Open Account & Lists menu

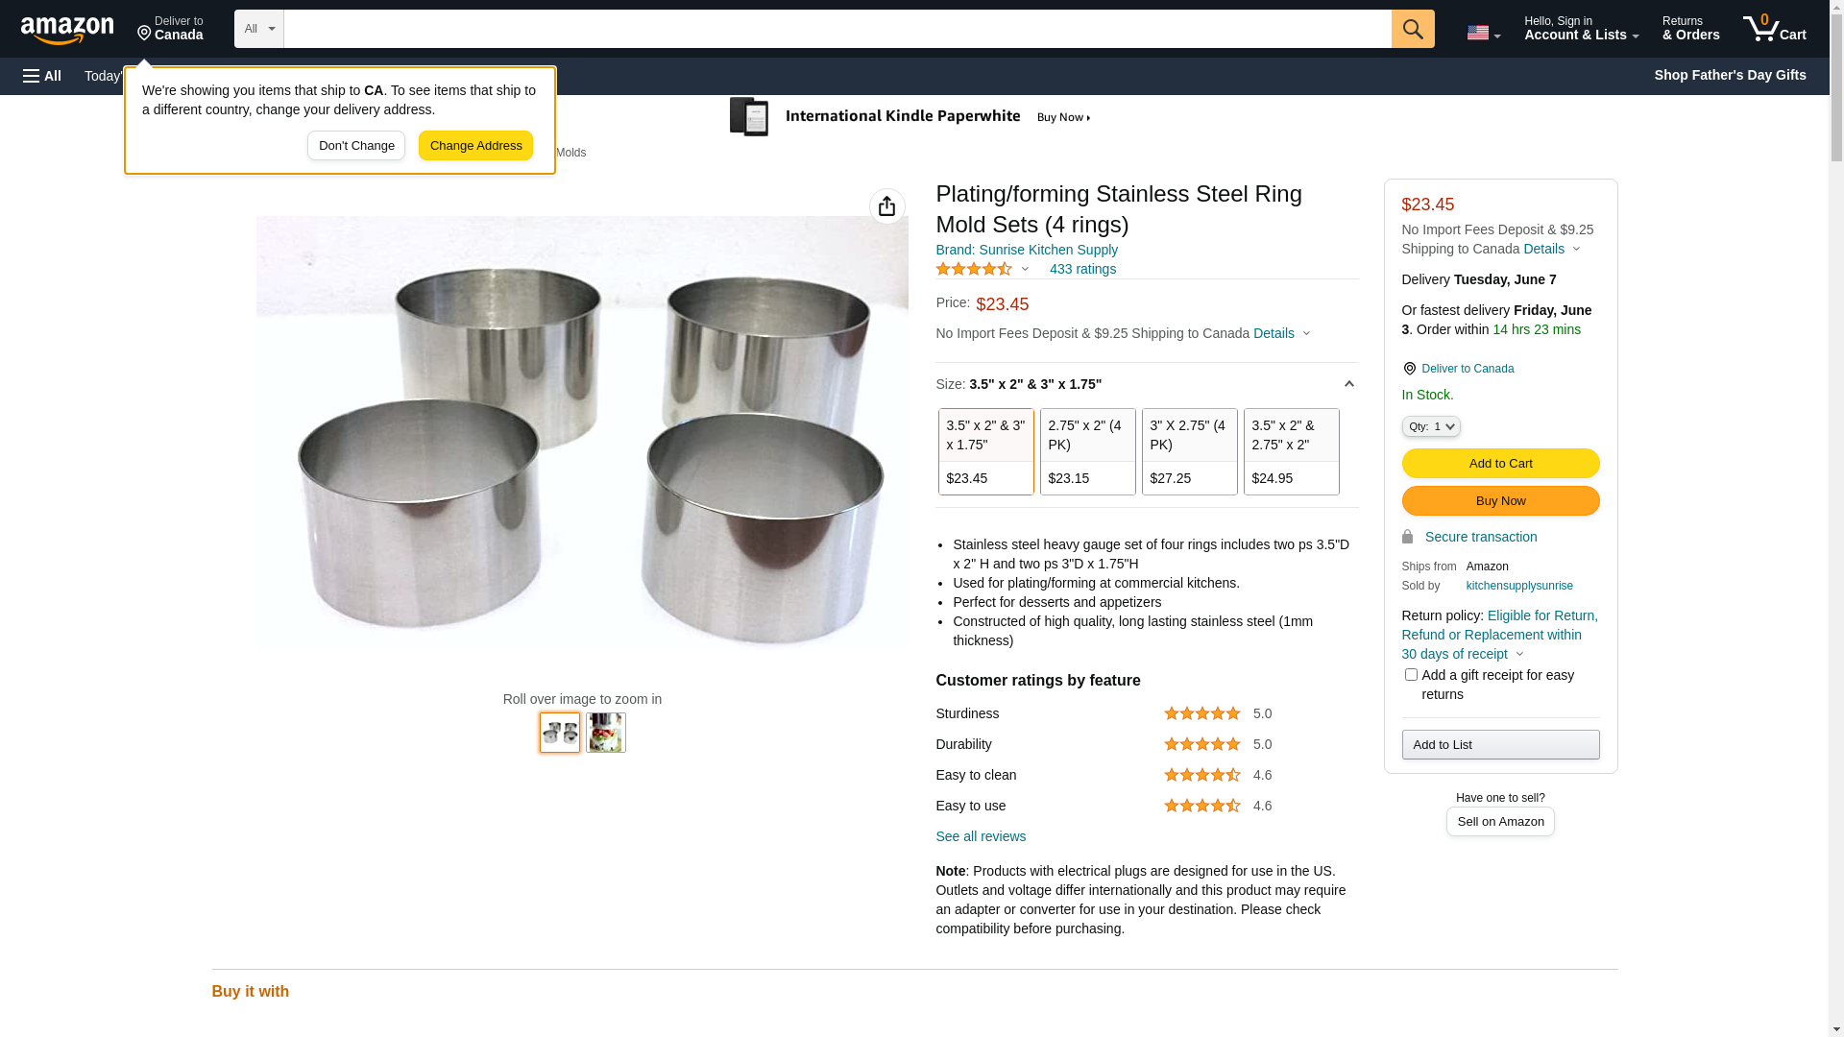(x=1581, y=29)
